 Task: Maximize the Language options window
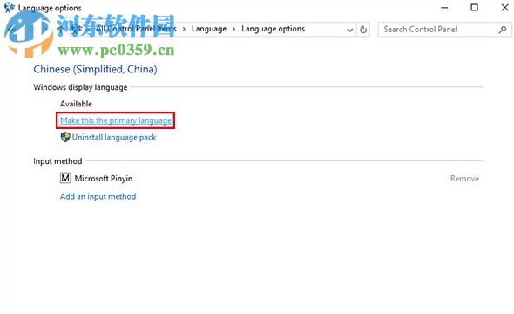[x=474, y=7]
